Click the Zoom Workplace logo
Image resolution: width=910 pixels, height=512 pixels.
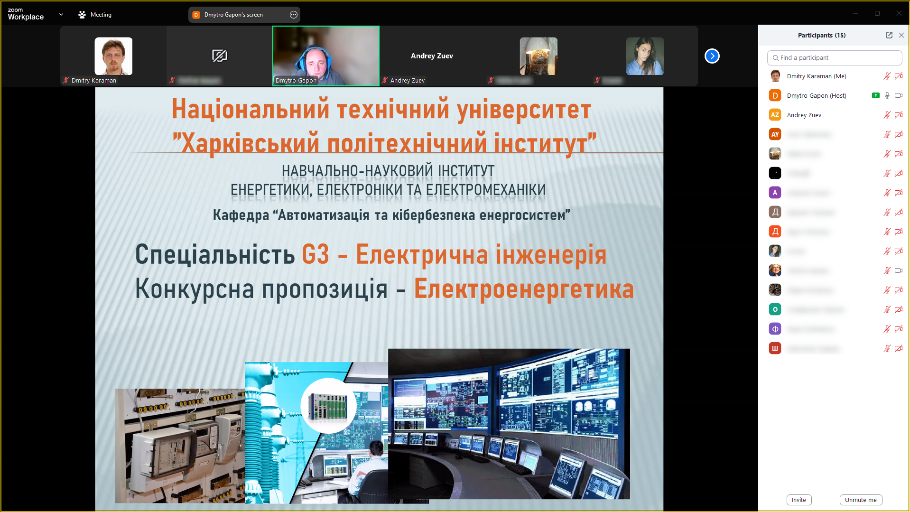coord(26,14)
